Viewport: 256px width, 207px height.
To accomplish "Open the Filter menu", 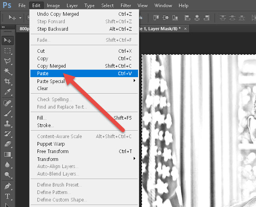I will 126,6.
